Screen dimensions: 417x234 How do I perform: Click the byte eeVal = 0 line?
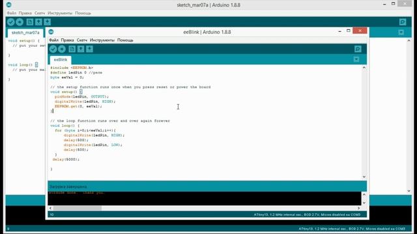coord(67,77)
